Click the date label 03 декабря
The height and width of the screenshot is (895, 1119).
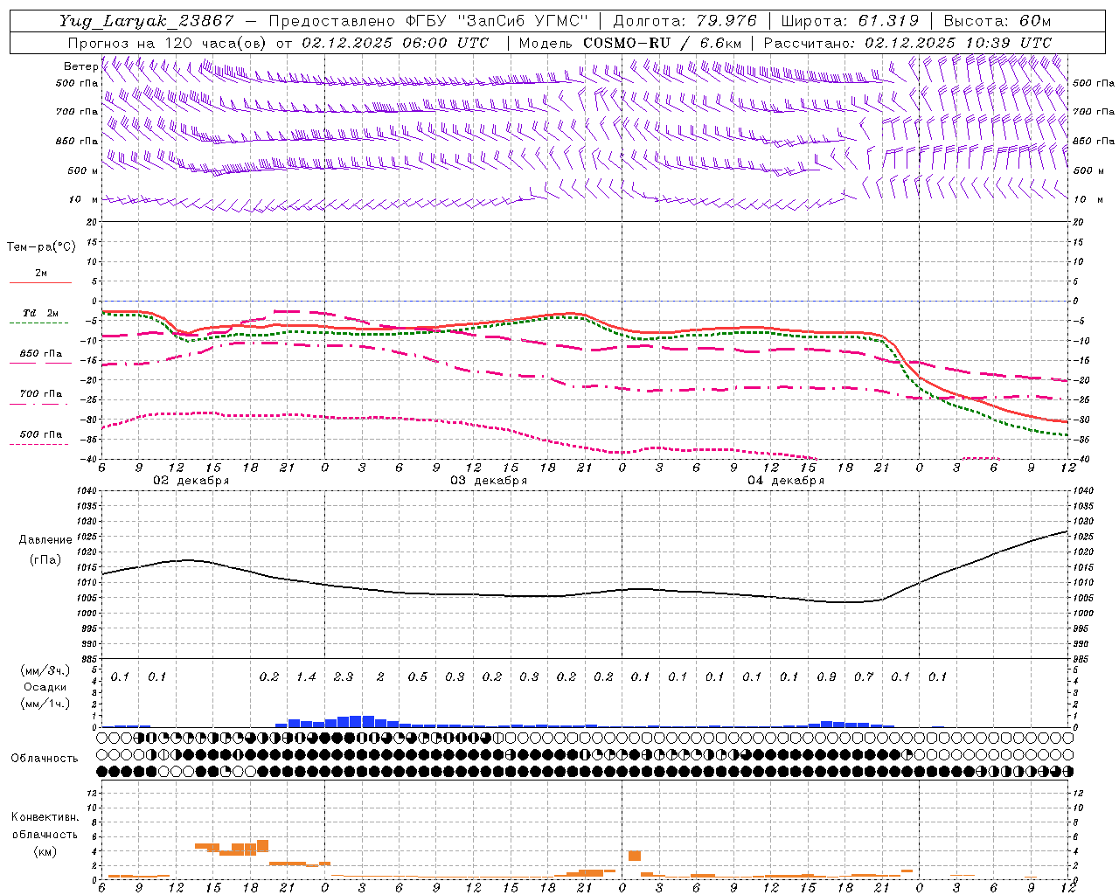point(489,481)
